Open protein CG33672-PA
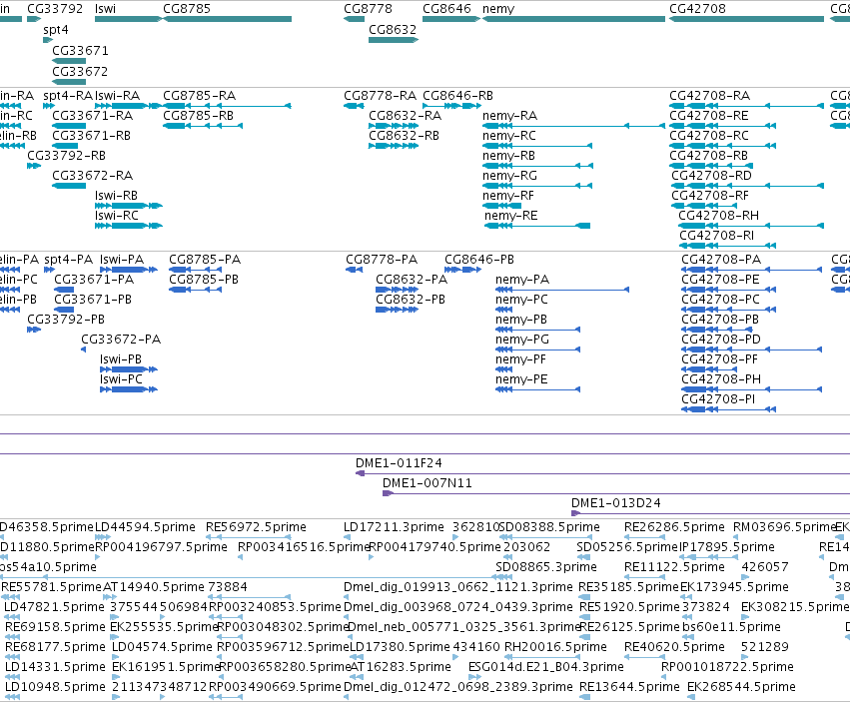 pos(83,350)
